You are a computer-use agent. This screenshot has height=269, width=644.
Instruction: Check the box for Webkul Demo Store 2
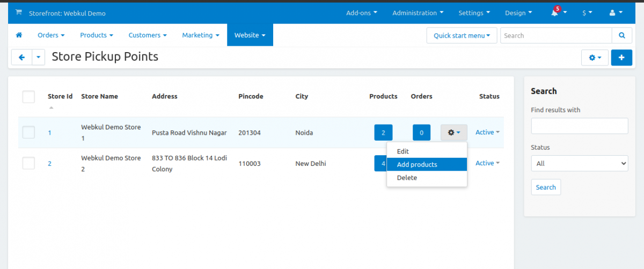coord(28,163)
